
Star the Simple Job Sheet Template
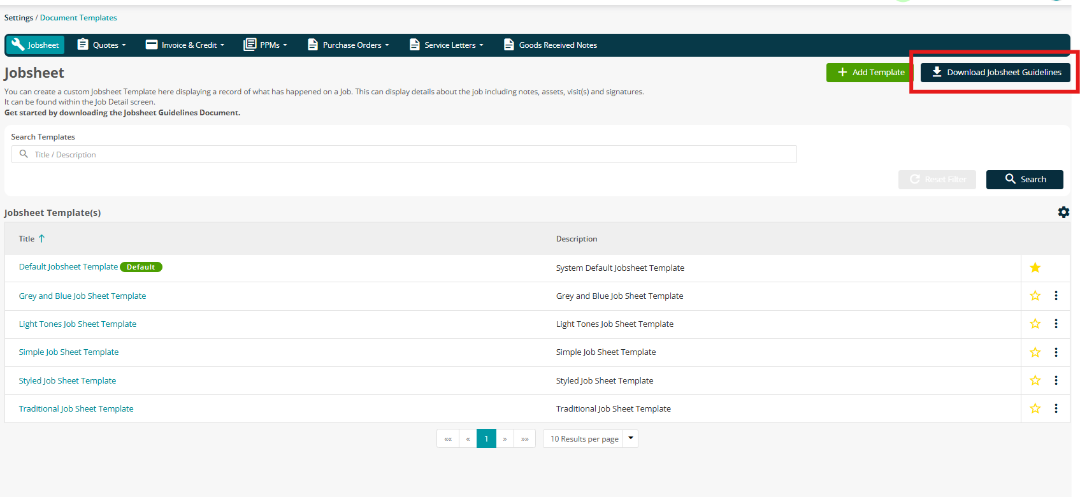tap(1035, 352)
